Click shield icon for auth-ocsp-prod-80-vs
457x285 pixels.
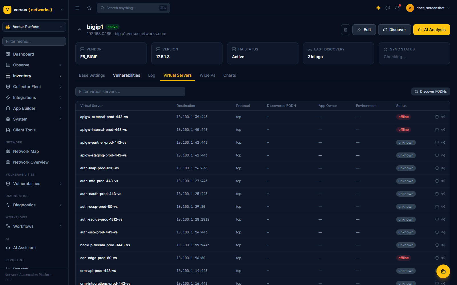coord(437,207)
